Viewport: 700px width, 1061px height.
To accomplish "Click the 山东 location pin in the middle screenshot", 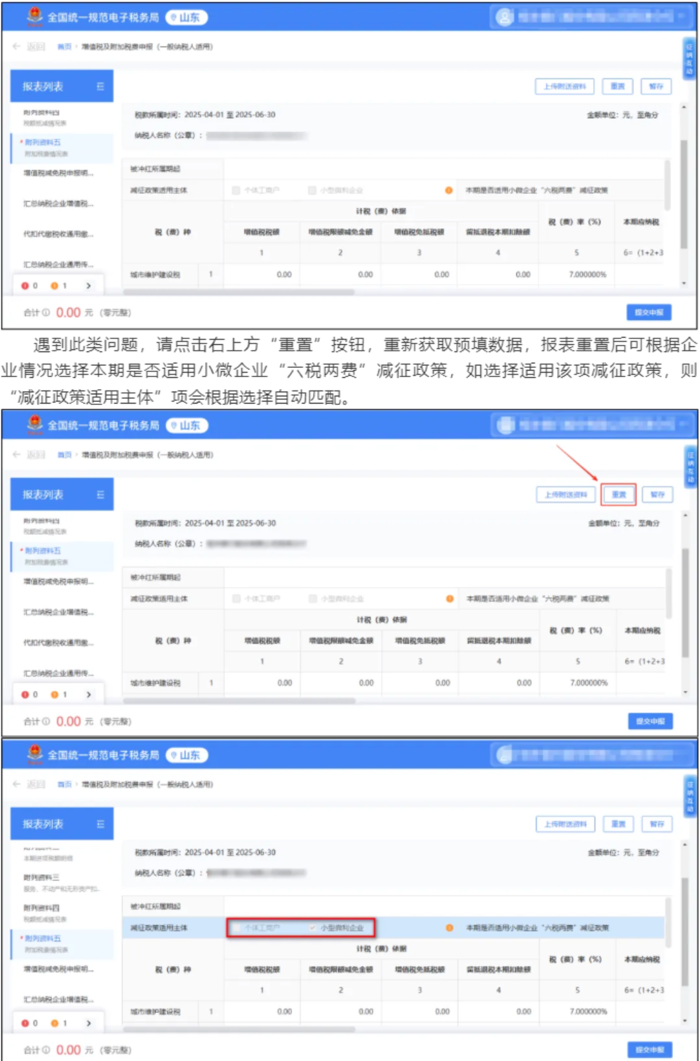I will (x=174, y=426).
